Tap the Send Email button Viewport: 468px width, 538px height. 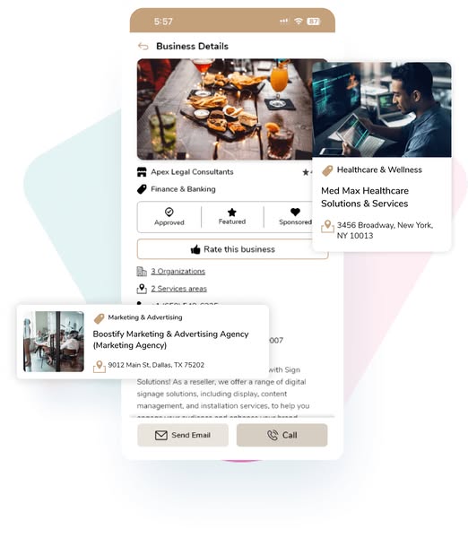coord(183,435)
